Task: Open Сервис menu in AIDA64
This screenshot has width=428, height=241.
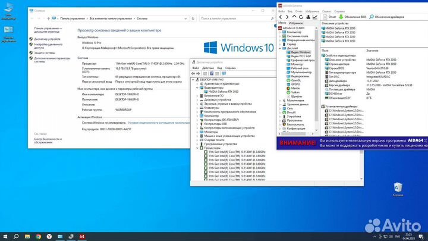Action: pyautogui.click(x=326, y=11)
